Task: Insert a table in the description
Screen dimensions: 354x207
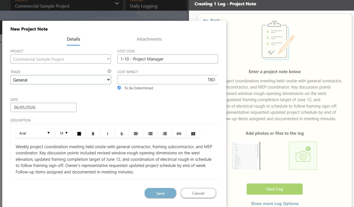Action: tap(193, 134)
